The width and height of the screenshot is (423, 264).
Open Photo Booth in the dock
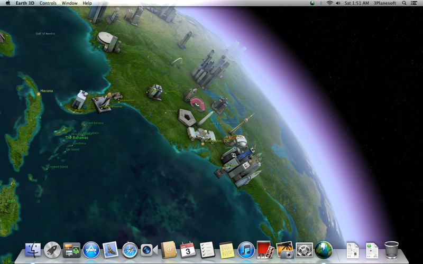(x=265, y=250)
